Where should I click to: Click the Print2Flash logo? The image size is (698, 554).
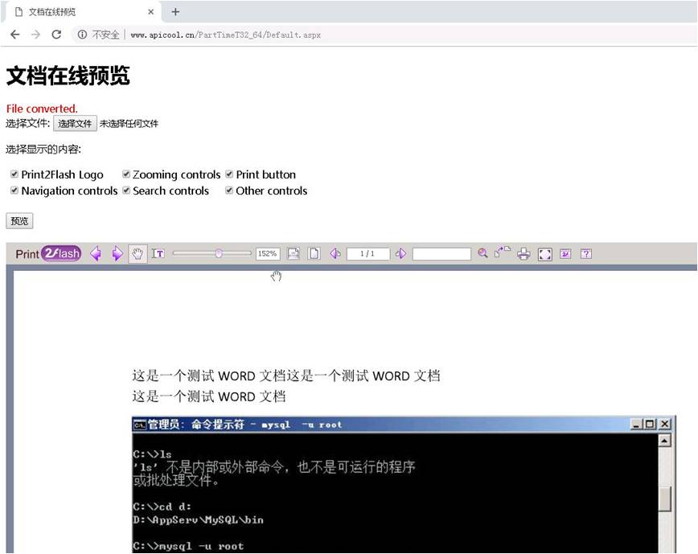pyautogui.click(x=48, y=253)
